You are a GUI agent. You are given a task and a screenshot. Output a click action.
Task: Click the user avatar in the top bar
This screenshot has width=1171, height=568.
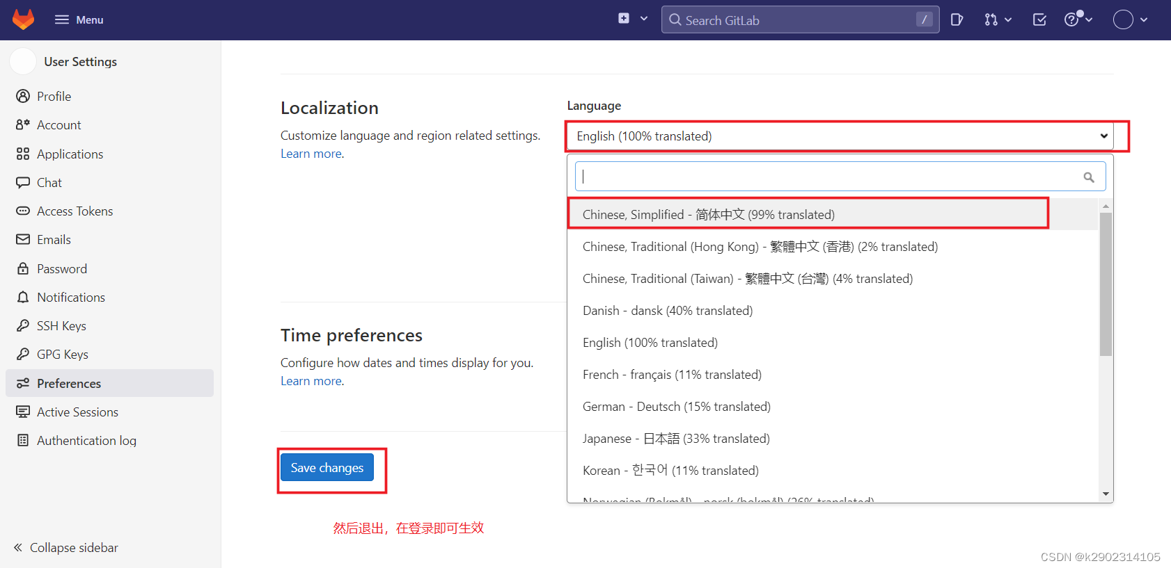pos(1123,19)
